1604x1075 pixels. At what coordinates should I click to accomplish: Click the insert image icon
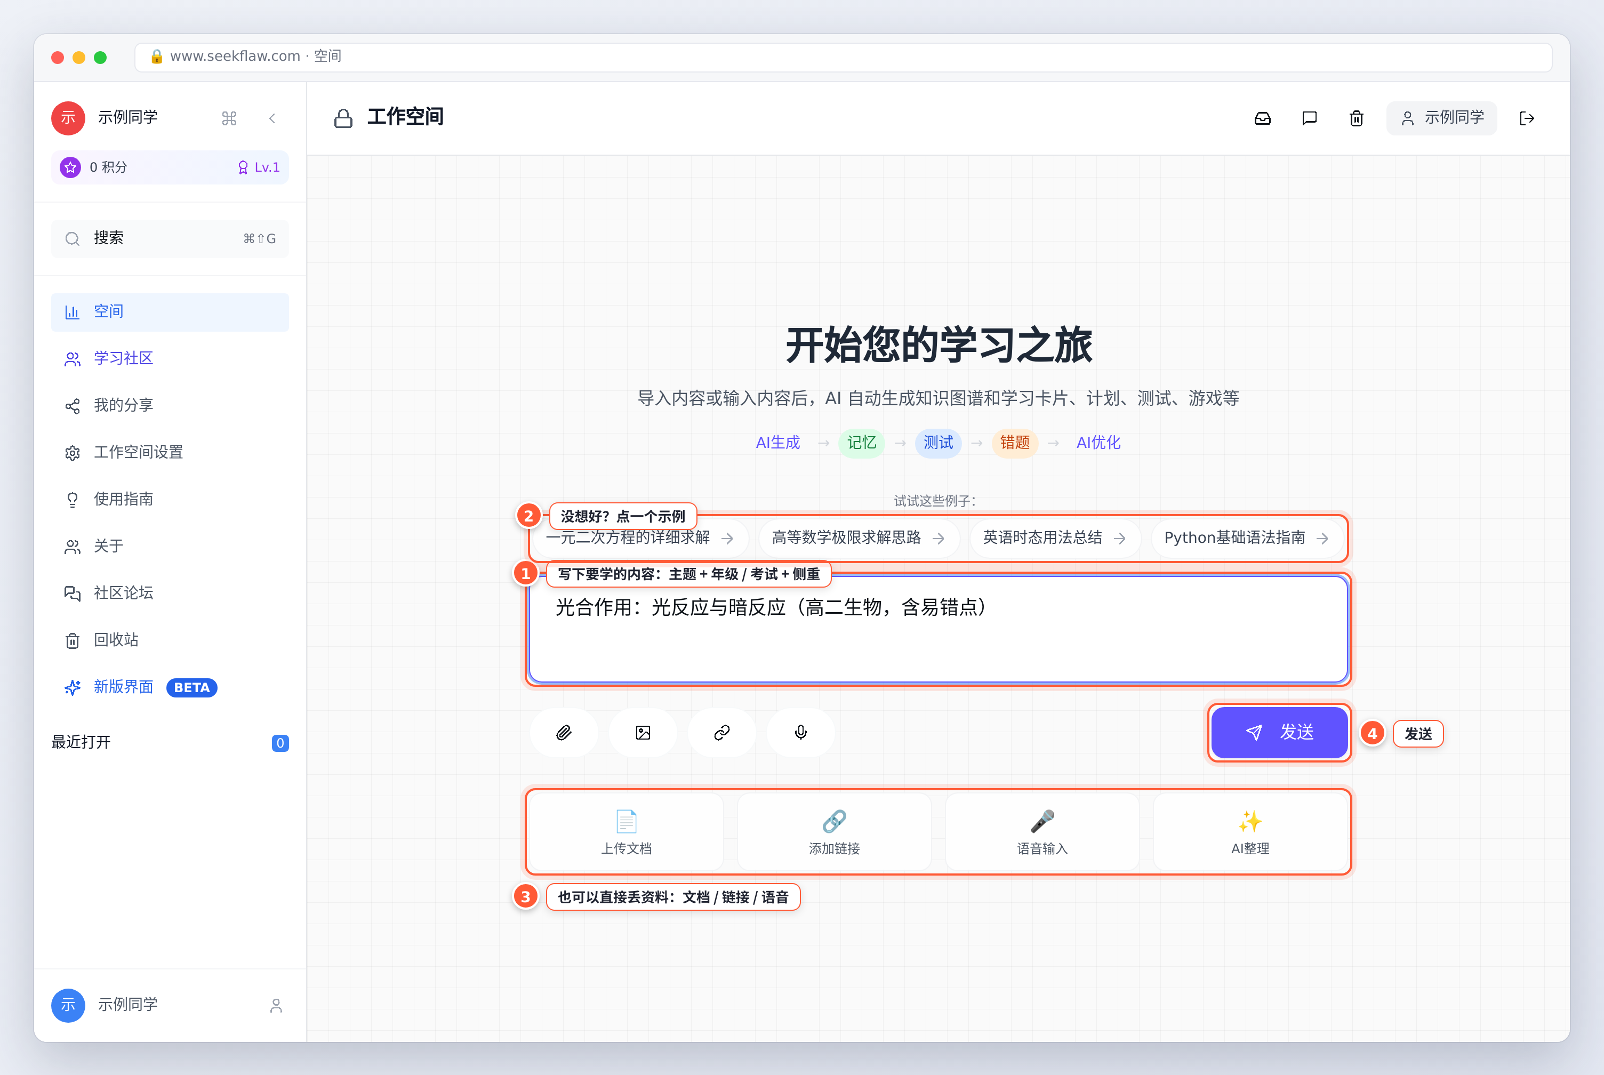click(643, 733)
